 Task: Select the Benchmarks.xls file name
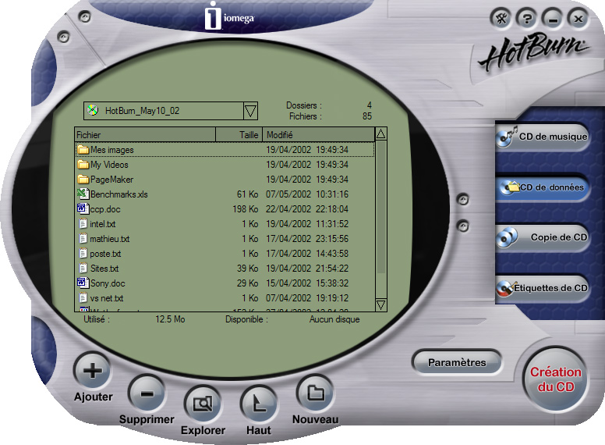pyautogui.click(x=119, y=194)
